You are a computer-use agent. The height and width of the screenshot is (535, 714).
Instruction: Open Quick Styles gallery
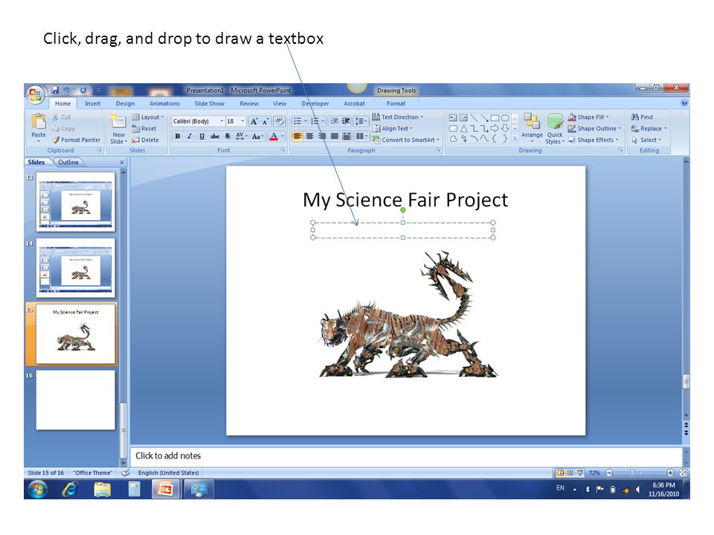tap(555, 129)
